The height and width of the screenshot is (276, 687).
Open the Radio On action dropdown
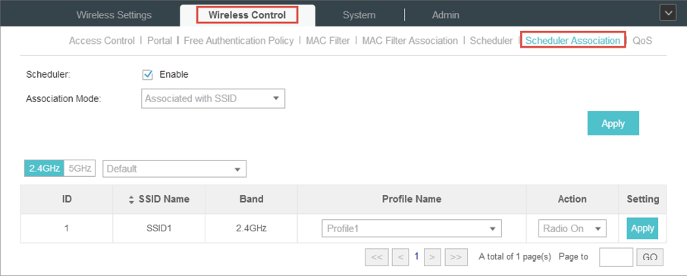click(572, 228)
